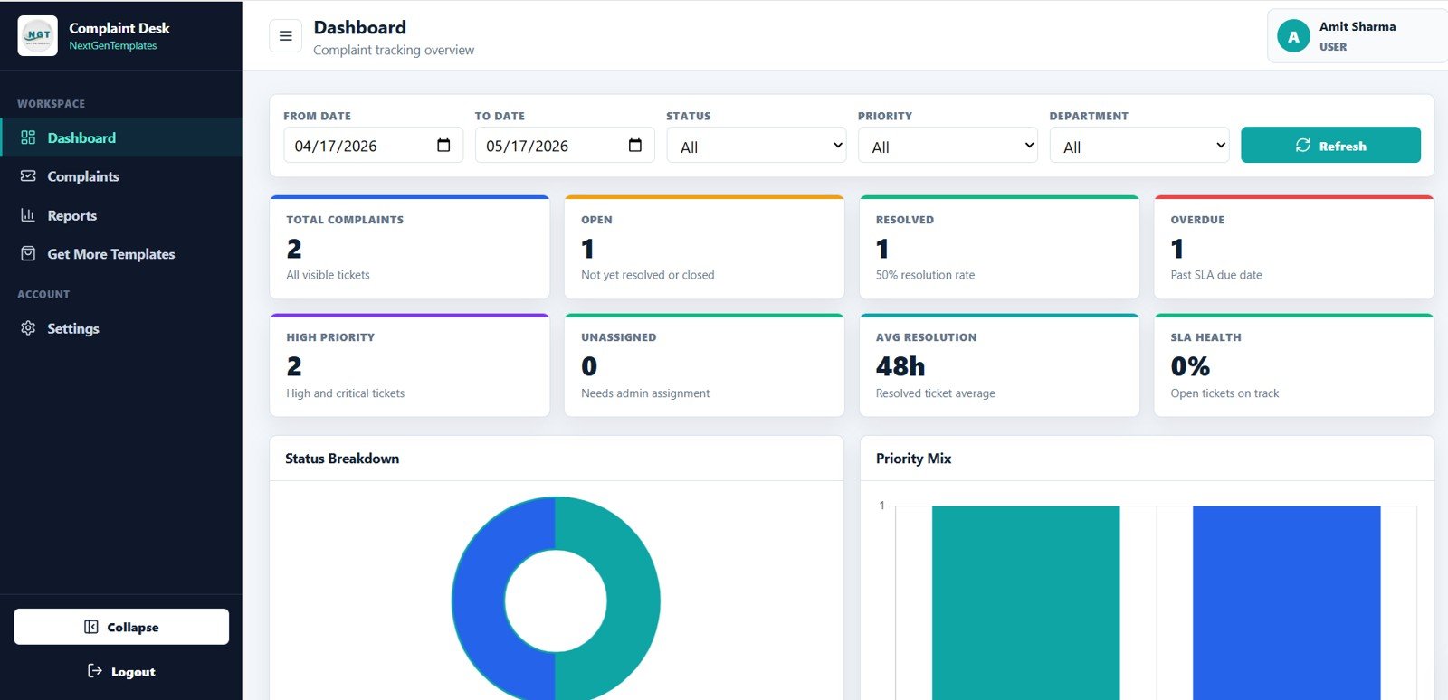
Task: Click the refresh arrows icon
Action: click(1303, 146)
